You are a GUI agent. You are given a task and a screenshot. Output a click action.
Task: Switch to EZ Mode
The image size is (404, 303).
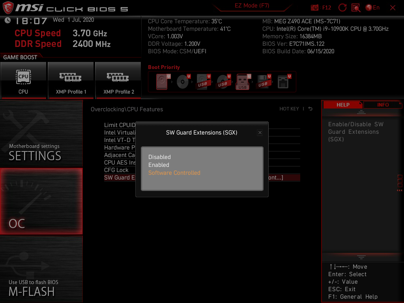(x=252, y=6)
